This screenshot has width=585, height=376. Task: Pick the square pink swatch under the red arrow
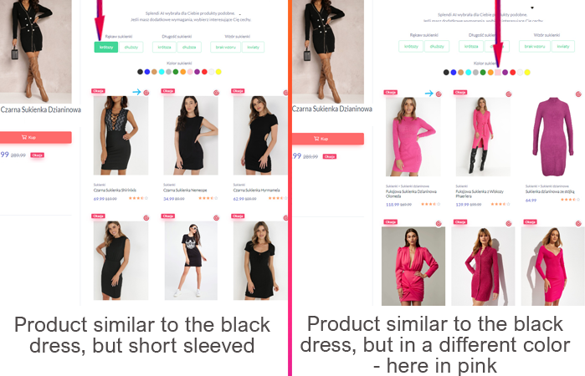click(498, 73)
